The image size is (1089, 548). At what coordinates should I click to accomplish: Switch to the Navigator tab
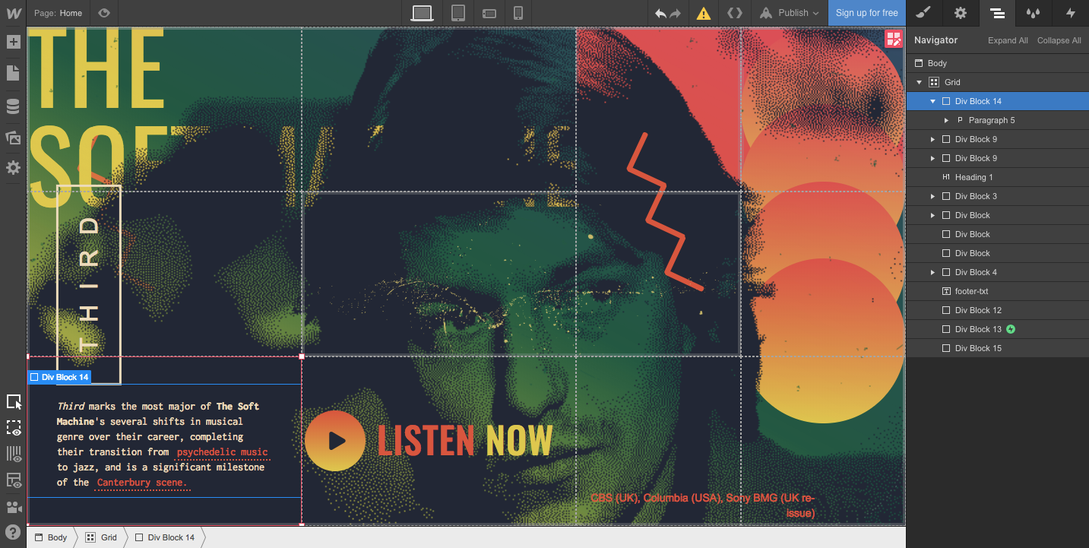tap(997, 13)
